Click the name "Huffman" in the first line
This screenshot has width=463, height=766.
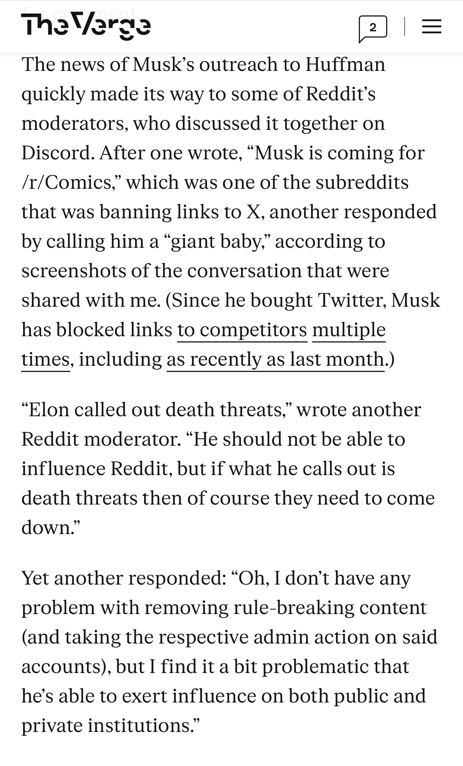345,64
